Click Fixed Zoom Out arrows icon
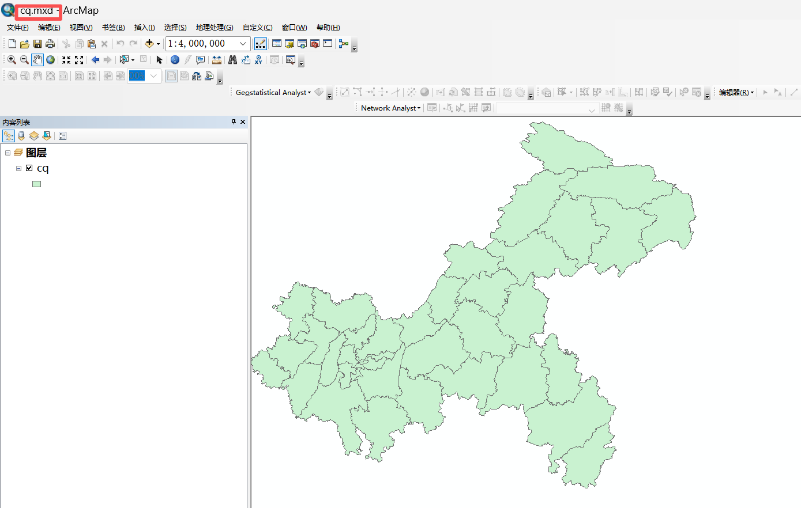Viewport: 801px width, 508px height. pos(79,60)
